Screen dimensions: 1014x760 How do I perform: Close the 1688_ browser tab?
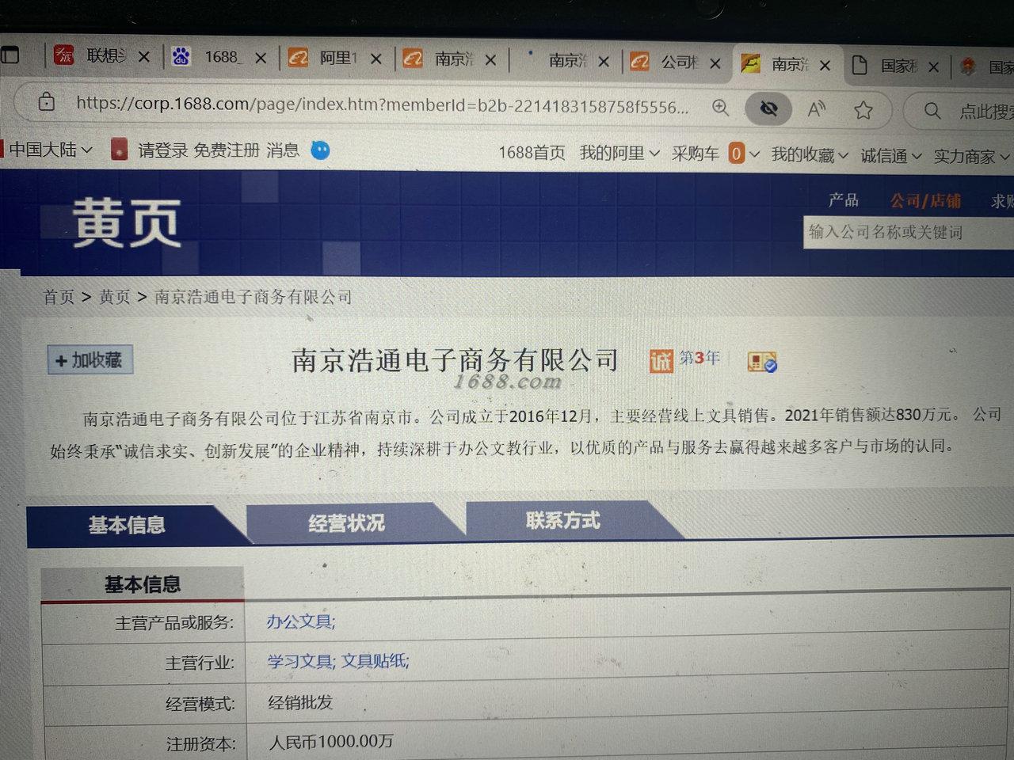coord(261,58)
